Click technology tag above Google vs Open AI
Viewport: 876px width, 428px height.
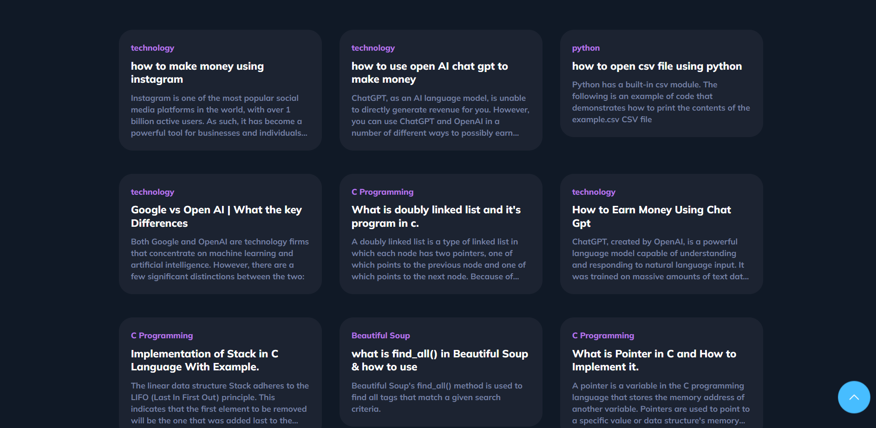pos(152,192)
